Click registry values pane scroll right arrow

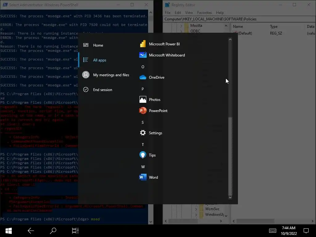point(313,221)
